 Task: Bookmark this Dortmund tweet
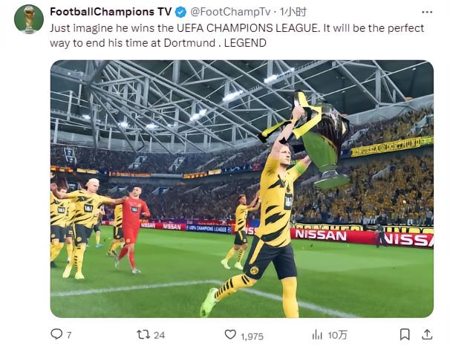tap(405, 335)
